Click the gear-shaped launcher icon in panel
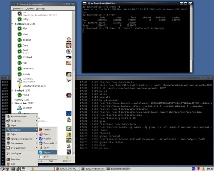Screen dimensions: 214x171 18,169
